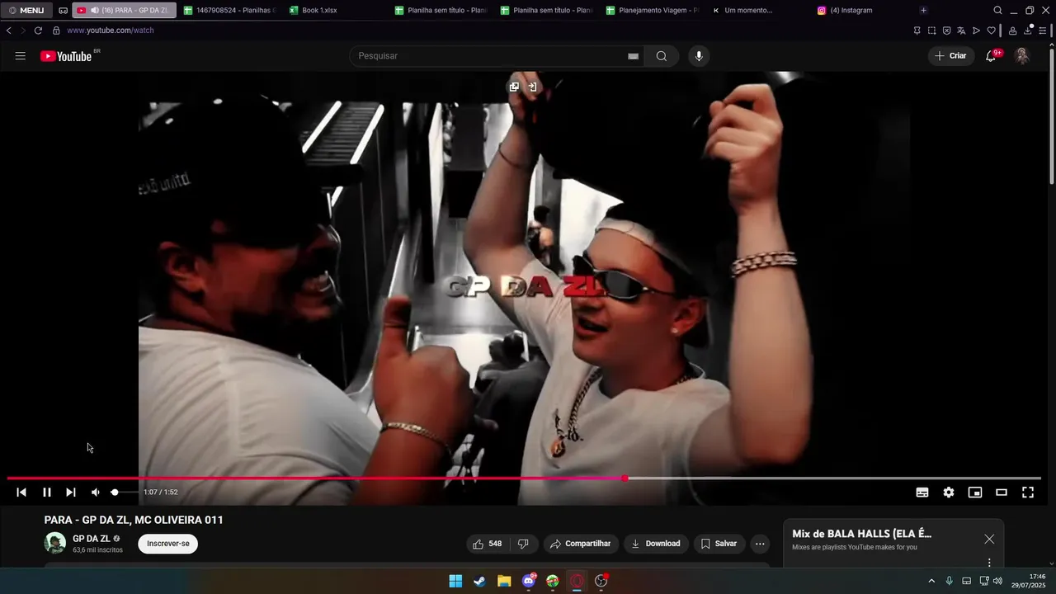Viewport: 1056px width, 594px height.
Task: Toggle subtitles/closed captions
Action: point(922,493)
